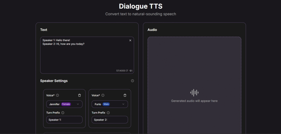Click the Turn Prefix info icon above Speaker 1:

63,113
